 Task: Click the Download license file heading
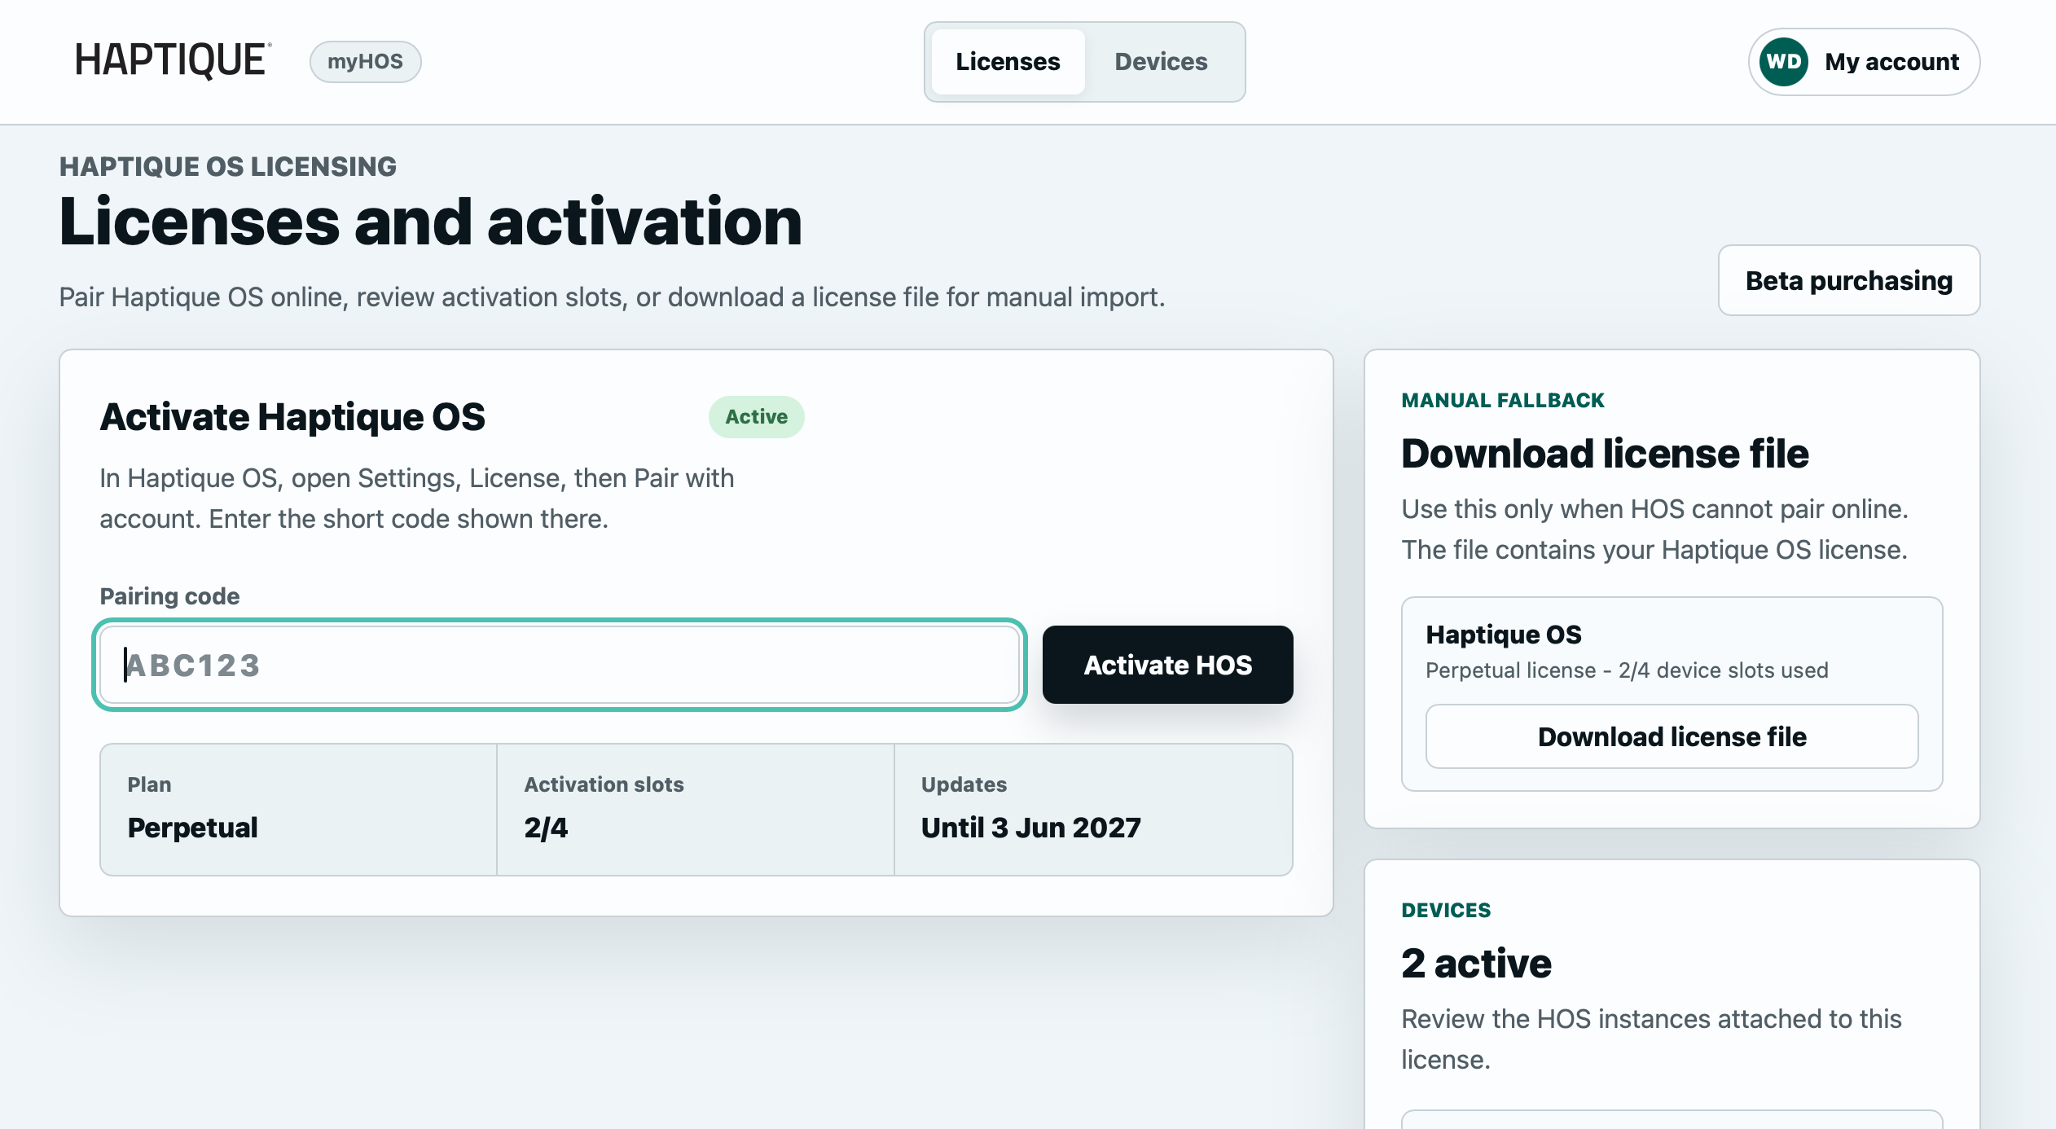point(1605,454)
